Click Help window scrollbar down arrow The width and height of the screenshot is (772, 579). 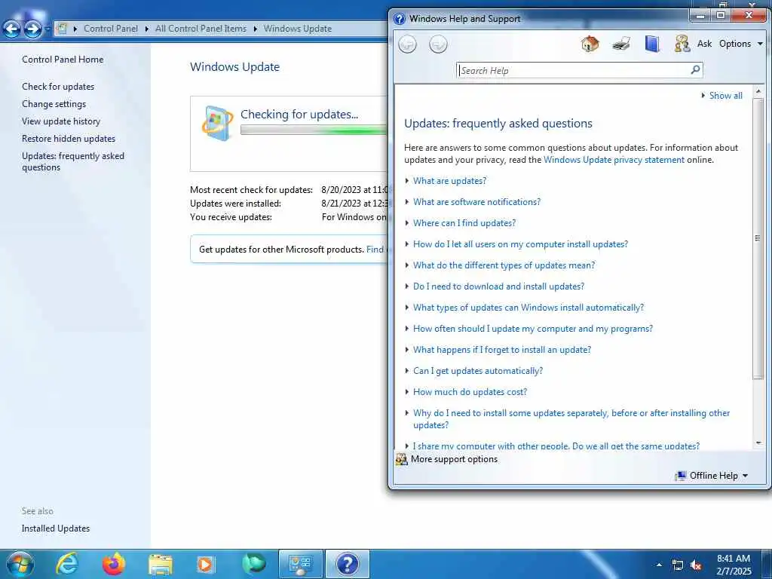pos(758,443)
